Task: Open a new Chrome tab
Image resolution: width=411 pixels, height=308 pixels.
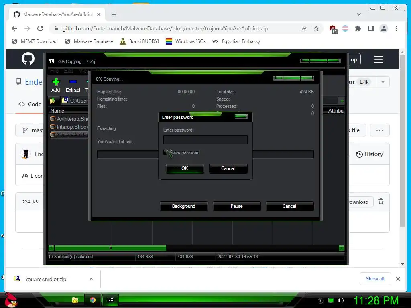Action: pyautogui.click(x=114, y=14)
